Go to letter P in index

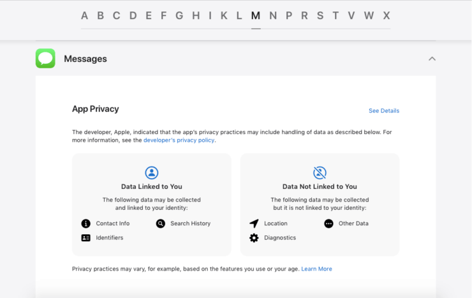[x=289, y=16]
